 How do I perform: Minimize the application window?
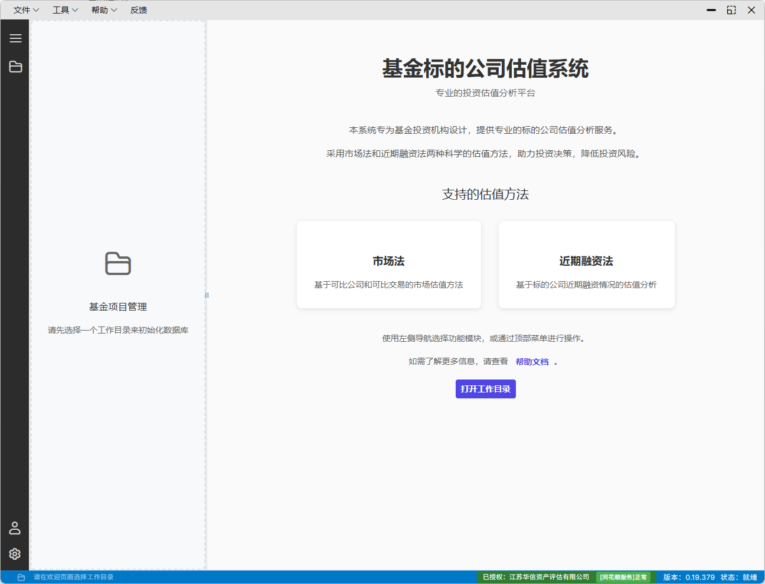711,10
